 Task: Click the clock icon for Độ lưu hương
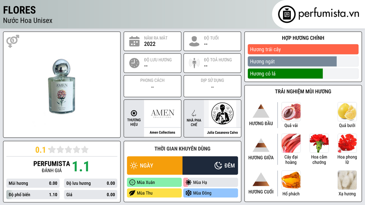tap(134, 63)
